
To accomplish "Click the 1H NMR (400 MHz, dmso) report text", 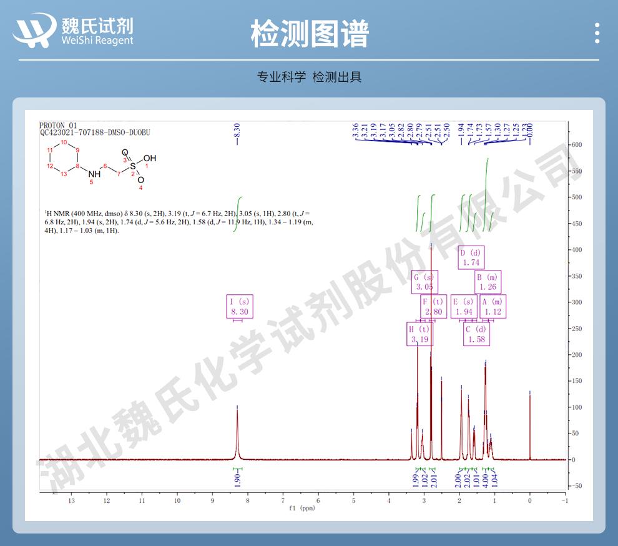I will tap(175, 222).
